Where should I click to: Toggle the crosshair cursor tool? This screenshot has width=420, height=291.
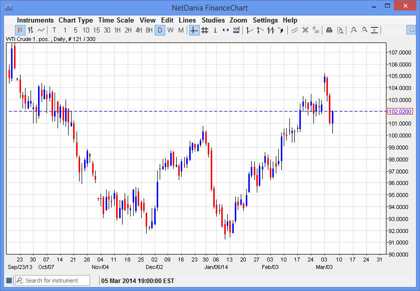[194, 30]
